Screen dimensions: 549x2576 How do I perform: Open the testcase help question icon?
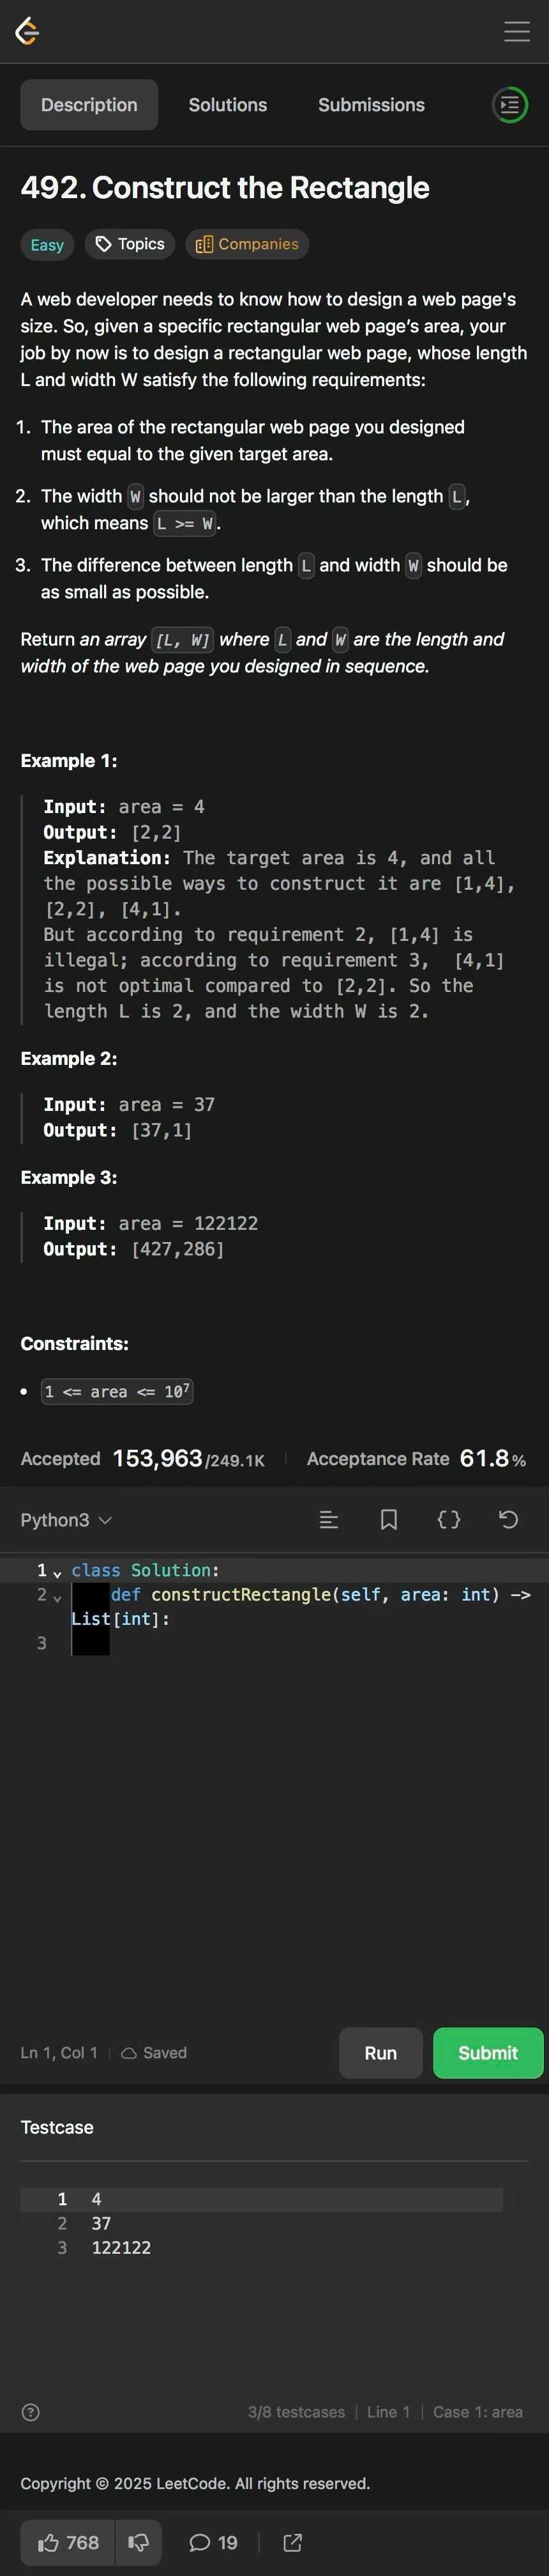pos(31,2412)
